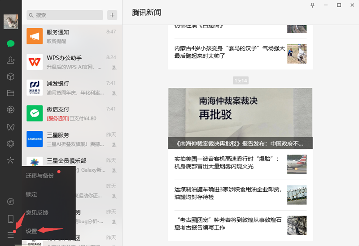
Task: Click the 15:14 timestamp label
Action: tap(241, 81)
